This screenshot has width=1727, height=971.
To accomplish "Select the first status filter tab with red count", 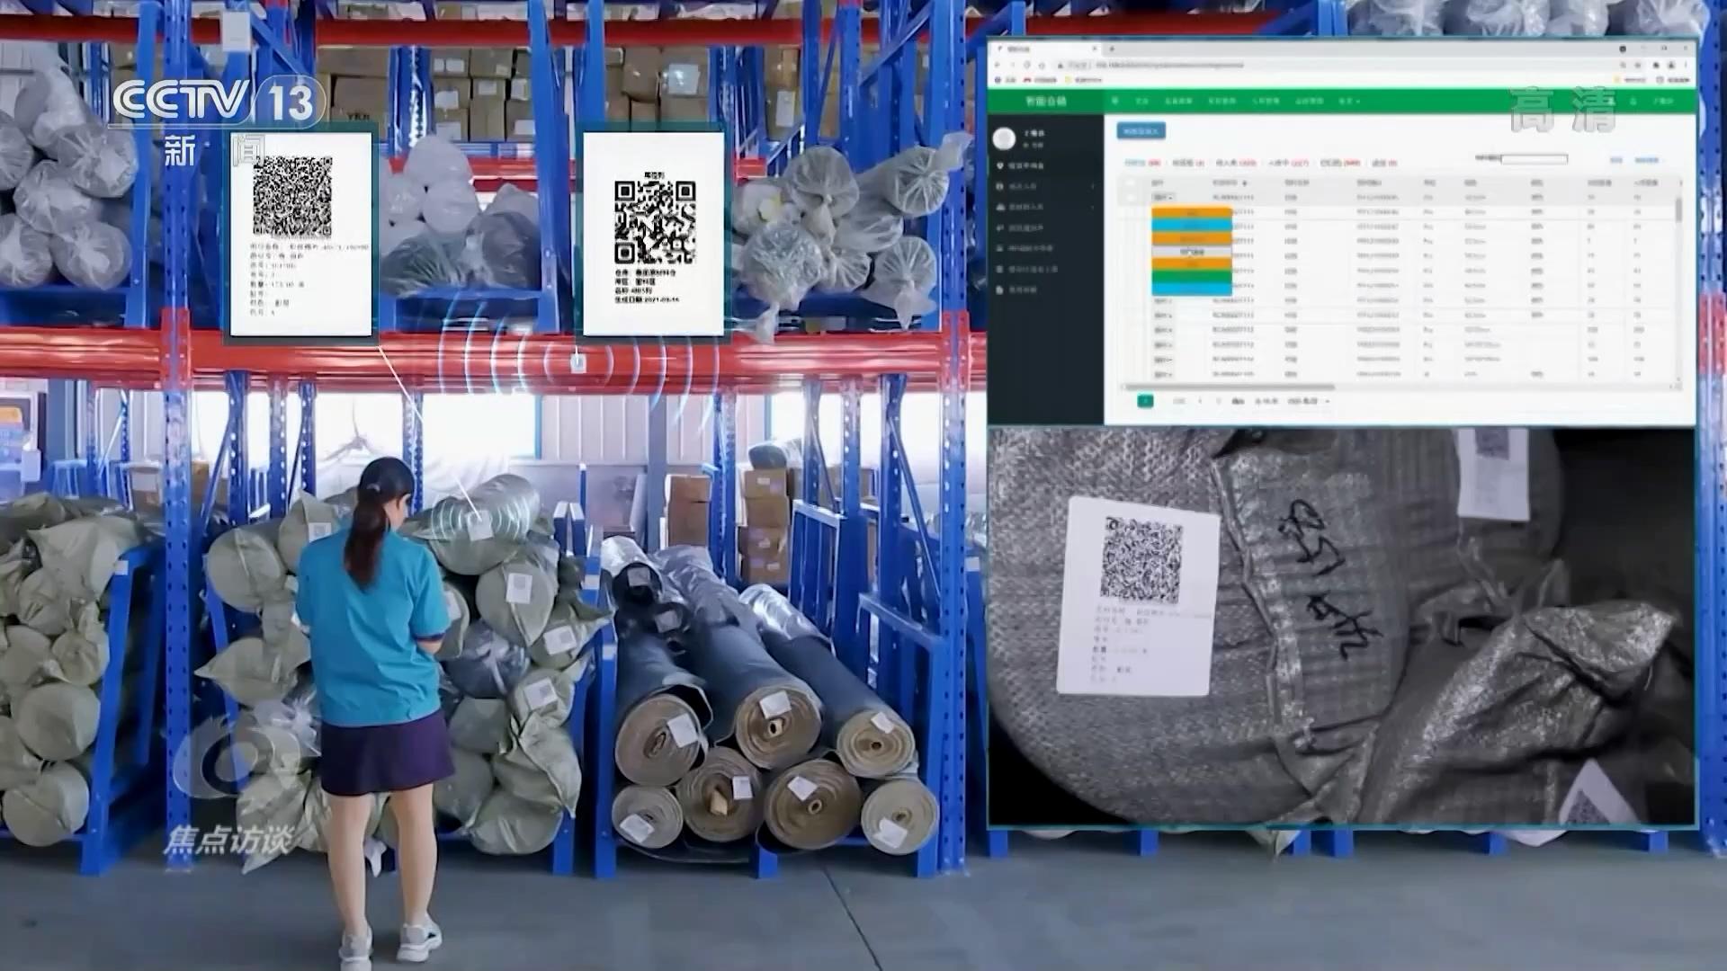I will click(1142, 163).
